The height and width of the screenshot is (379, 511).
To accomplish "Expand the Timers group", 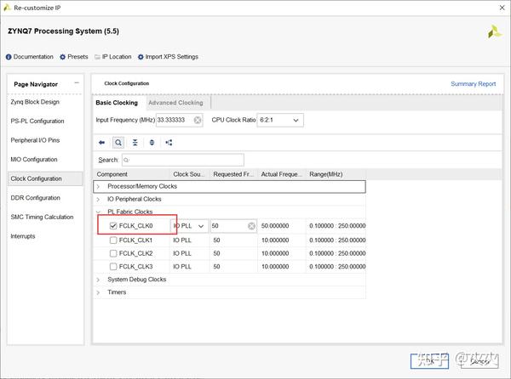I will point(98,292).
